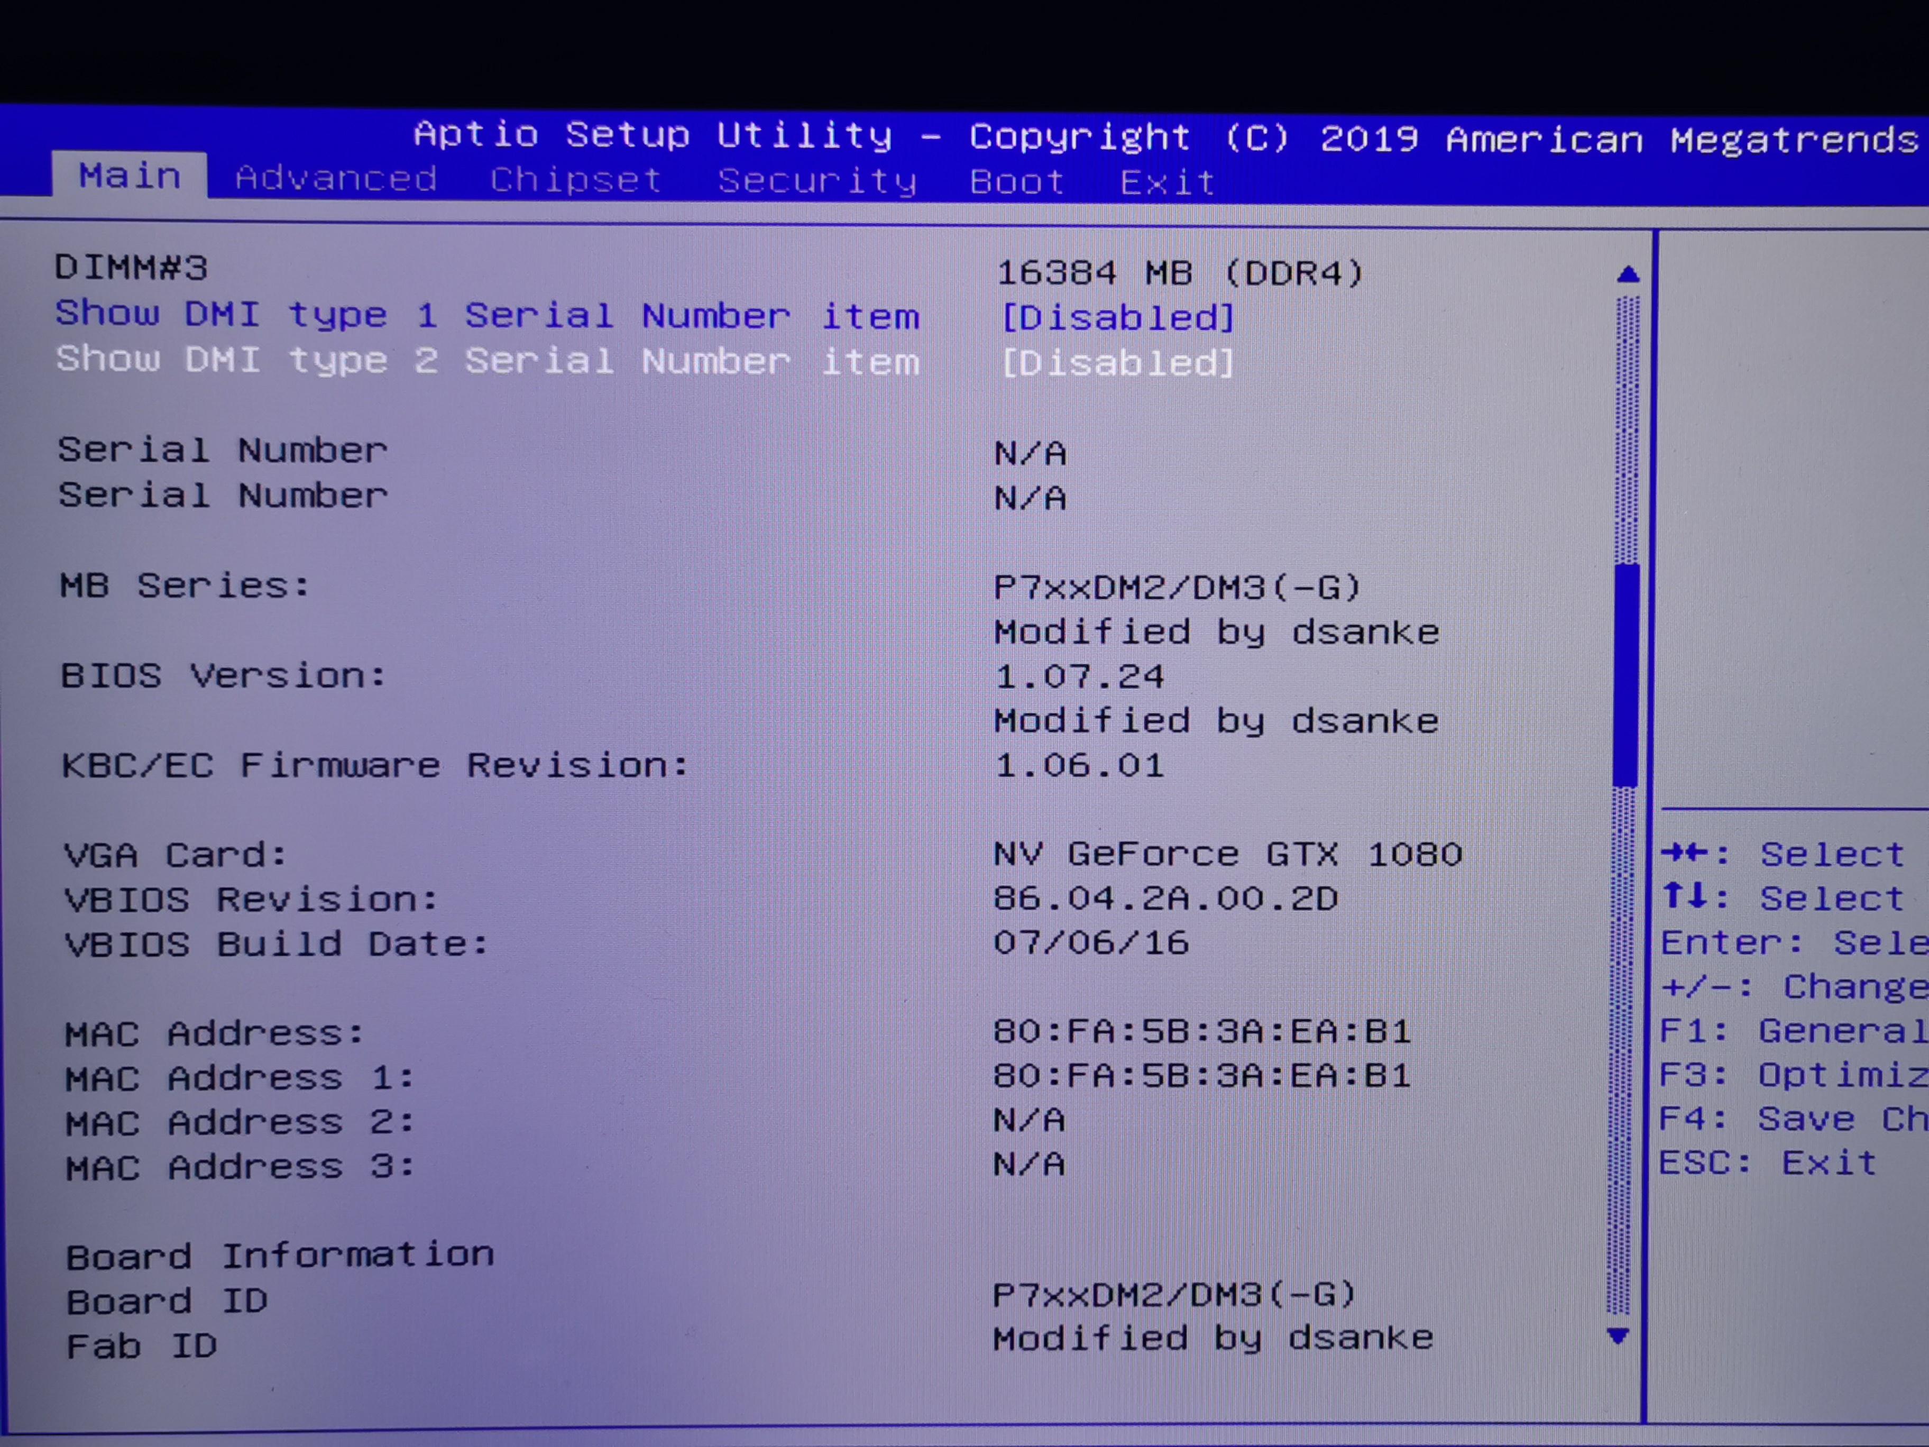This screenshot has height=1447, width=1929.
Task: Click the VGA Card label
Action: (x=175, y=855)
